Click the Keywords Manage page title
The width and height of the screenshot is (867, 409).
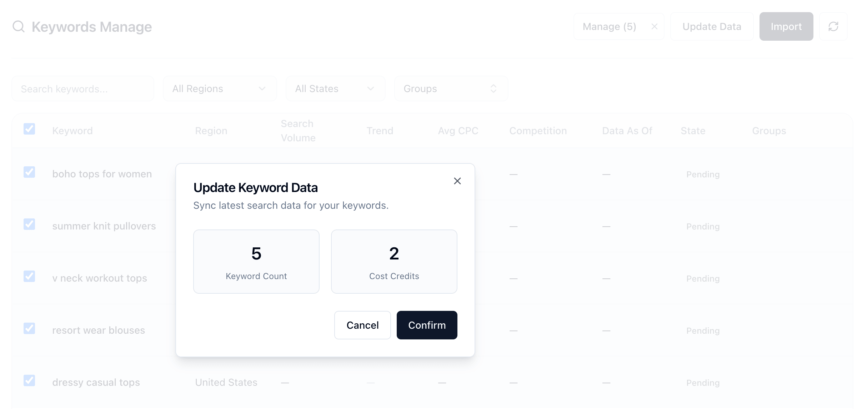[92, 27]
